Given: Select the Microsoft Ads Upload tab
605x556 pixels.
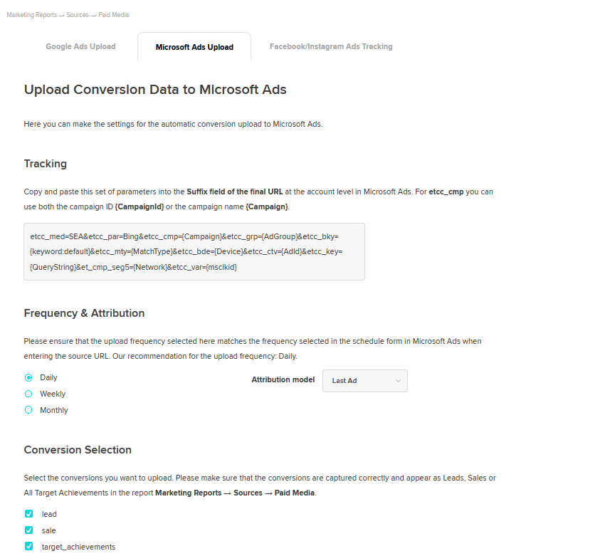Looking at the screenshot, I should (x=194, y=47).
